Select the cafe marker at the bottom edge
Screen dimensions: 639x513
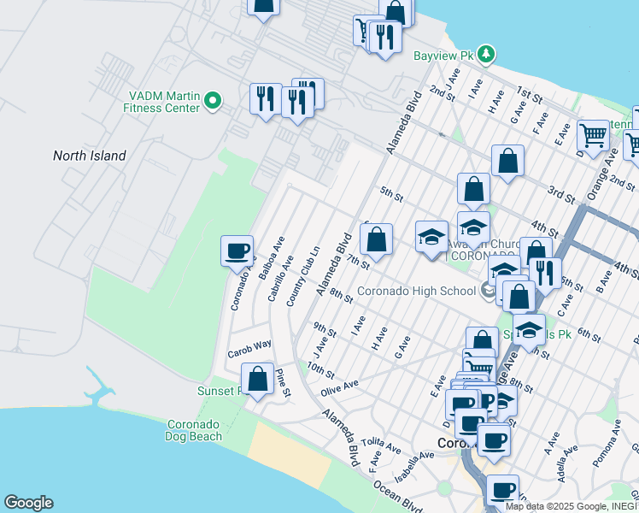pyautogui.click(x=503, y=492)
